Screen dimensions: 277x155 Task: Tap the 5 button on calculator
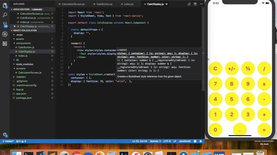(x=232, y=99)
